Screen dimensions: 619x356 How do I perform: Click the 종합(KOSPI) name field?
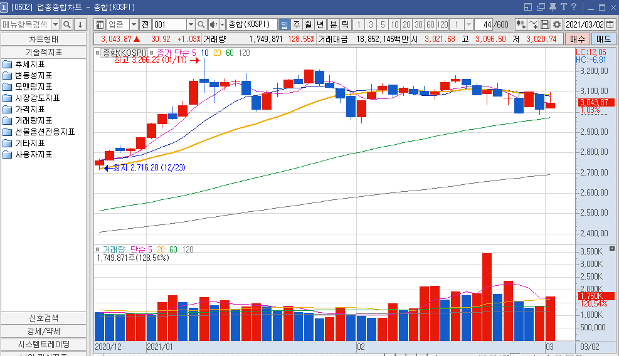[252, 24]
